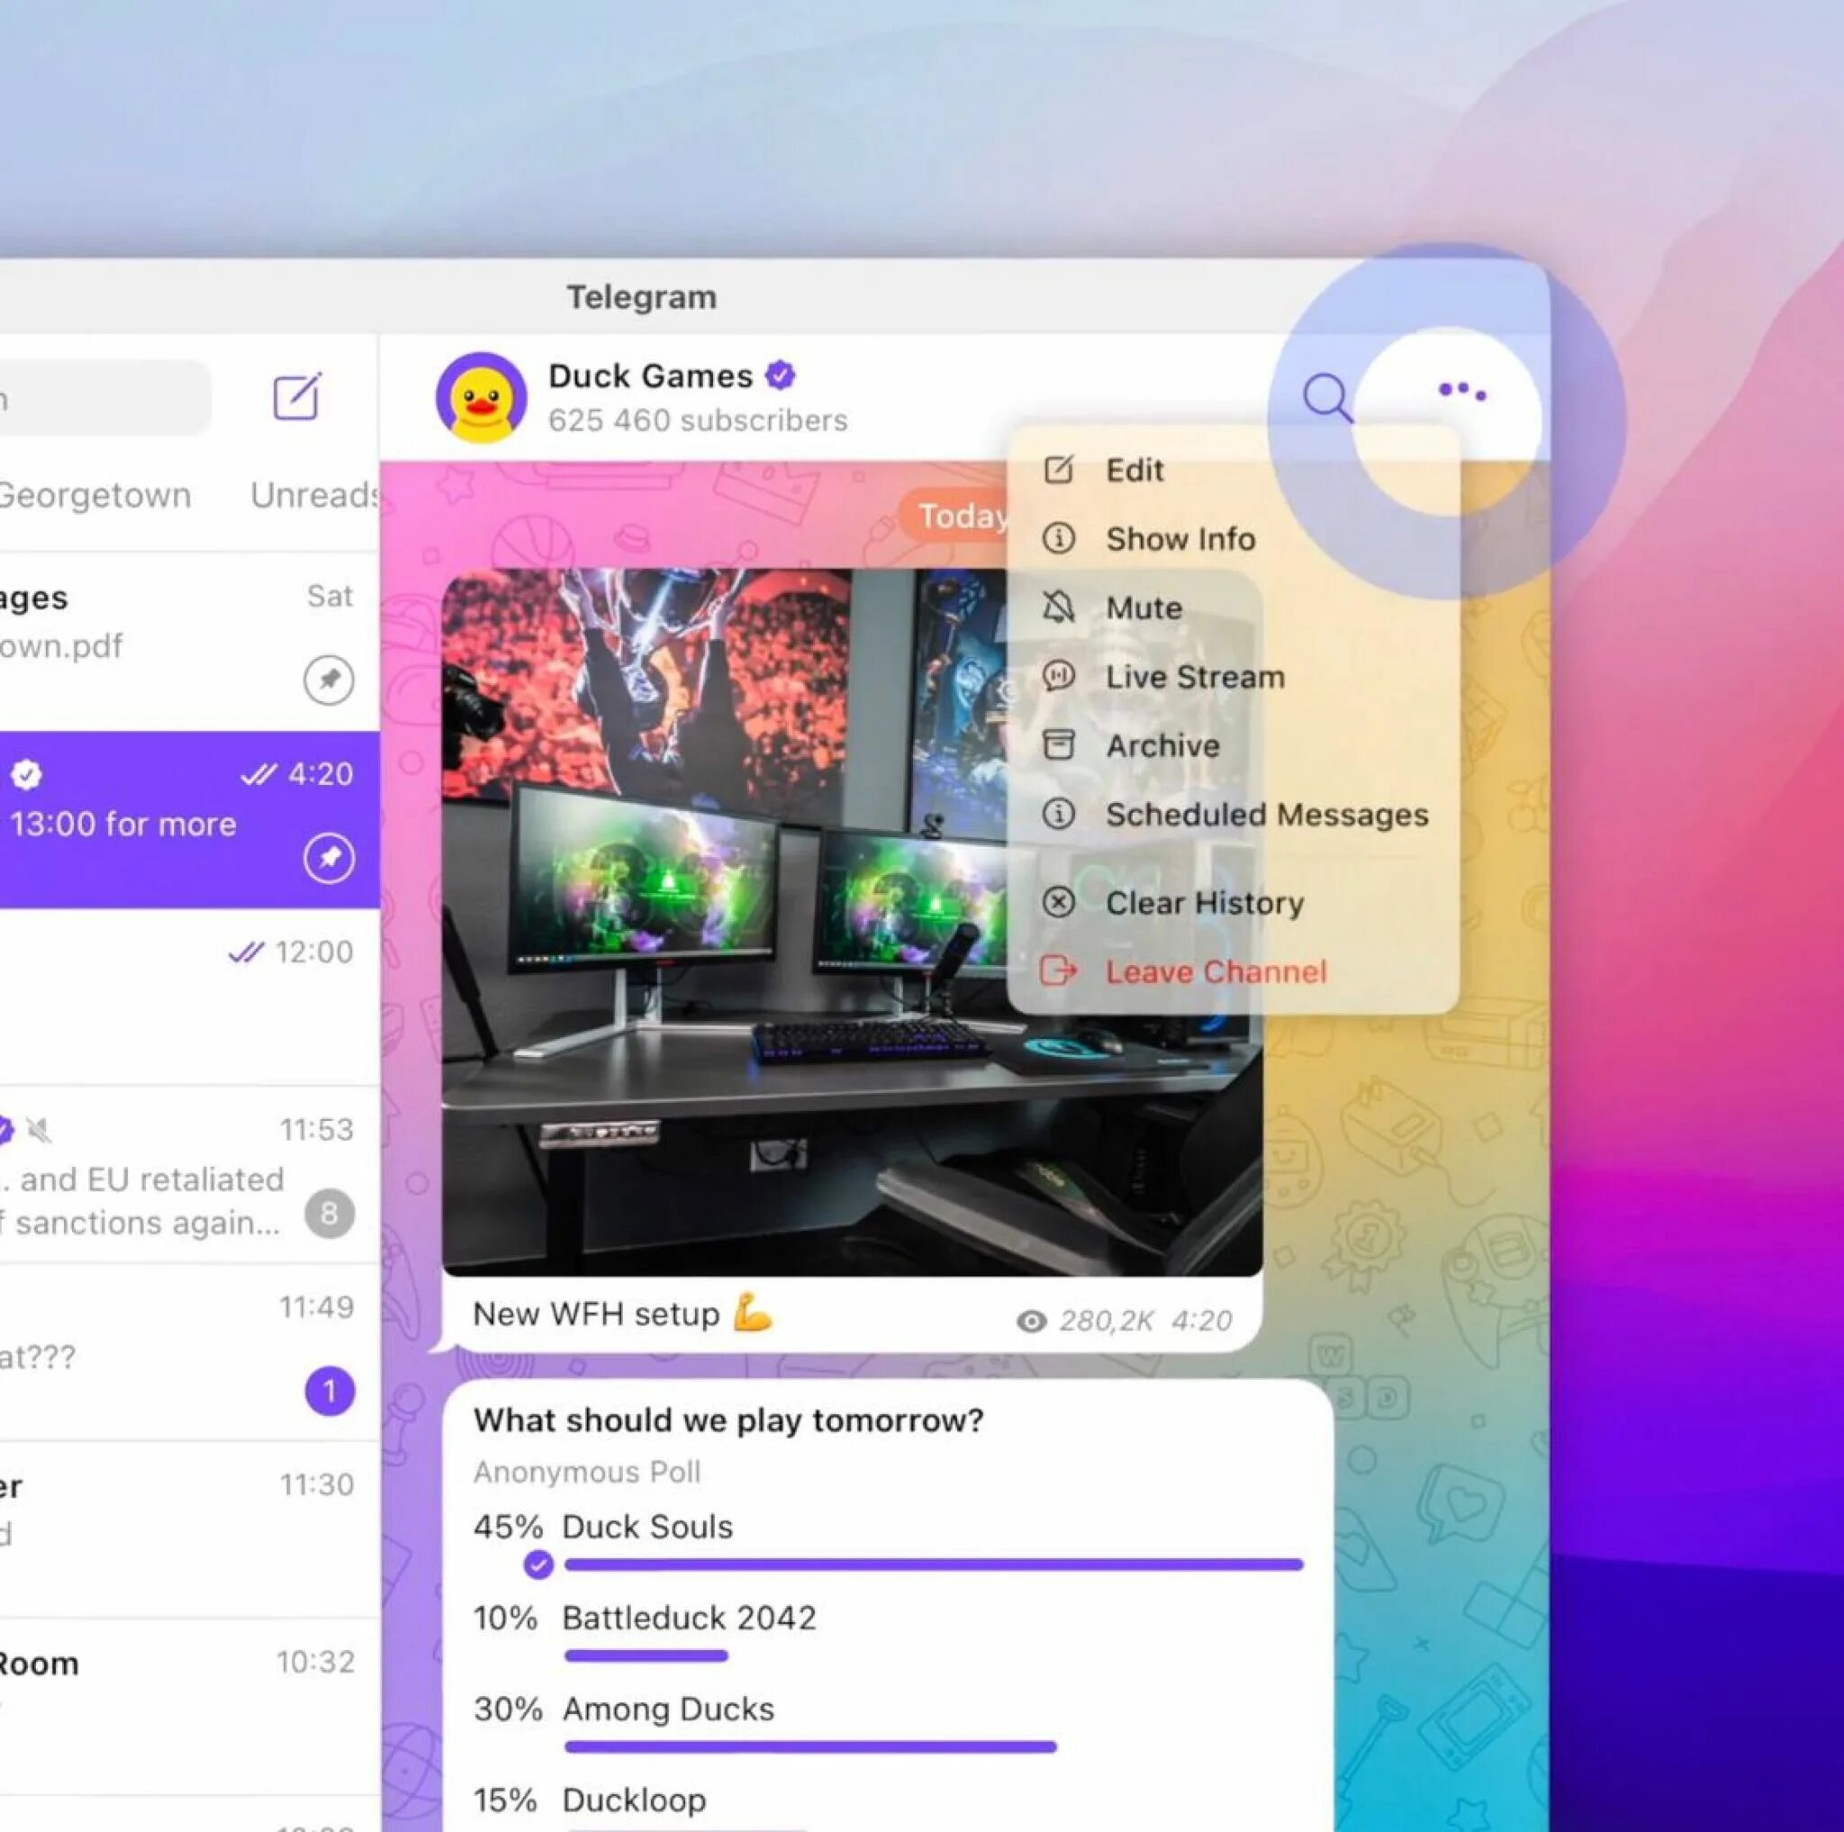Click pin icon on the 4:20 chat
1844x1832 pixels.
330,858
